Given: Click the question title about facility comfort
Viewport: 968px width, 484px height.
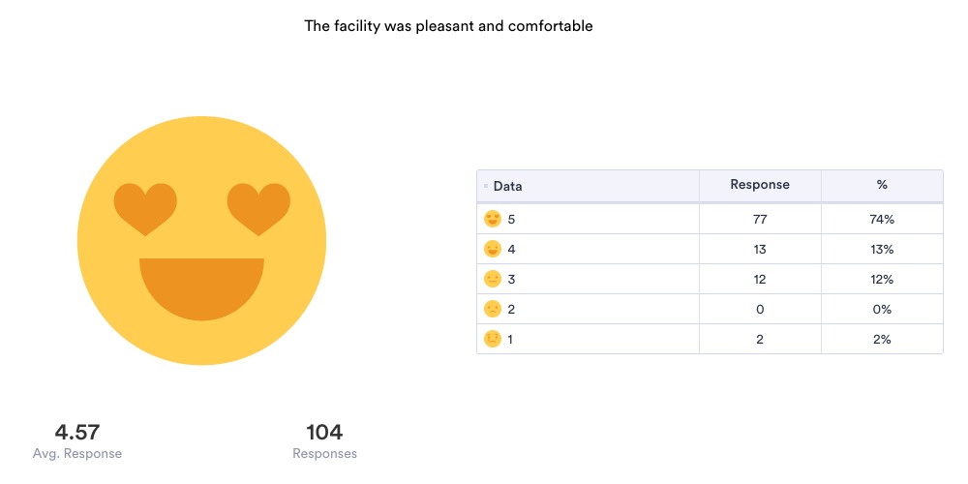Looking at the screenshot, I should point(448,26).
